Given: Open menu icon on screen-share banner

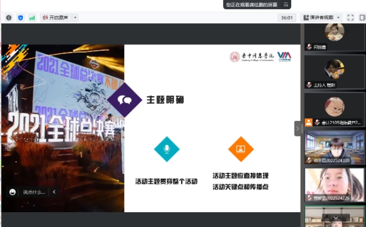Looking at the screenshot, I should point(286,5).
